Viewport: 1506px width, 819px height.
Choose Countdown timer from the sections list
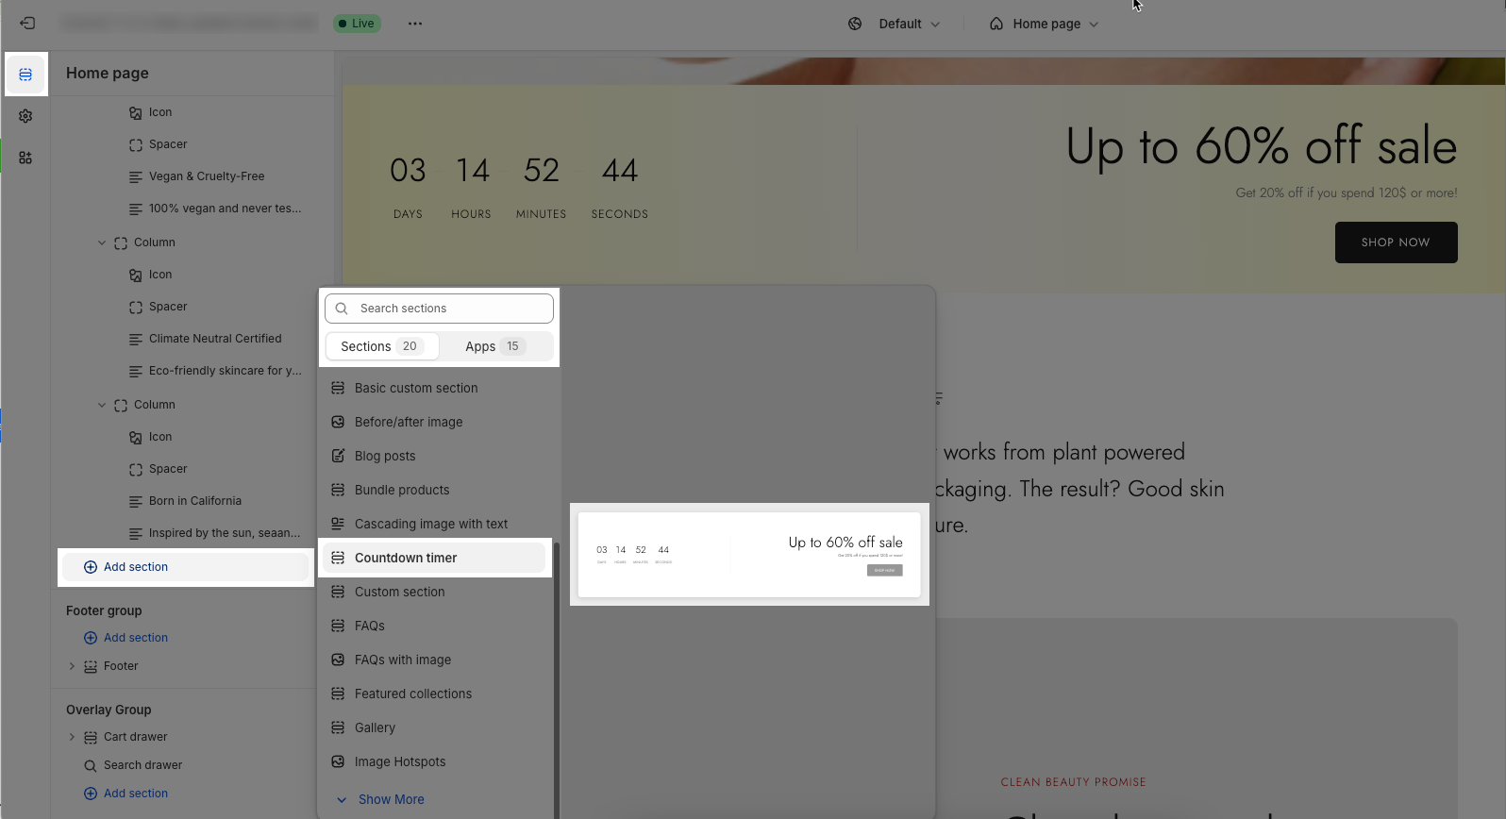point(406,558)
